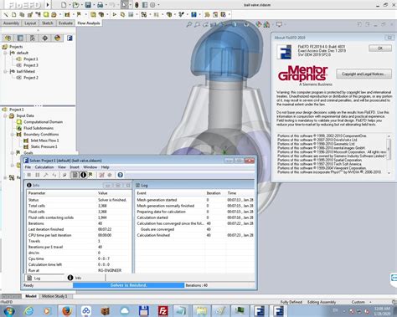Switch to the Assembly tab

(x=11, y=23)
